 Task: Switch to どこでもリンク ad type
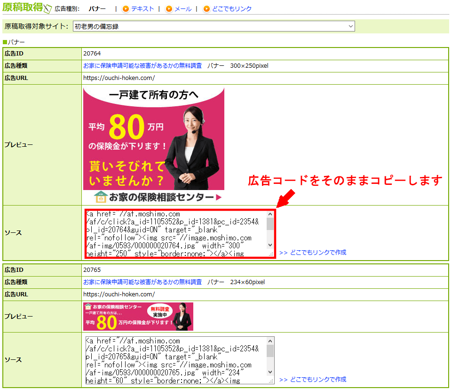pos(232,9)
